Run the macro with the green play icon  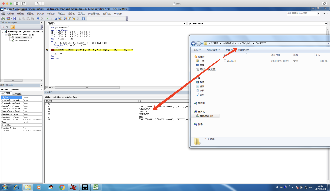click(x=47, y=18)
